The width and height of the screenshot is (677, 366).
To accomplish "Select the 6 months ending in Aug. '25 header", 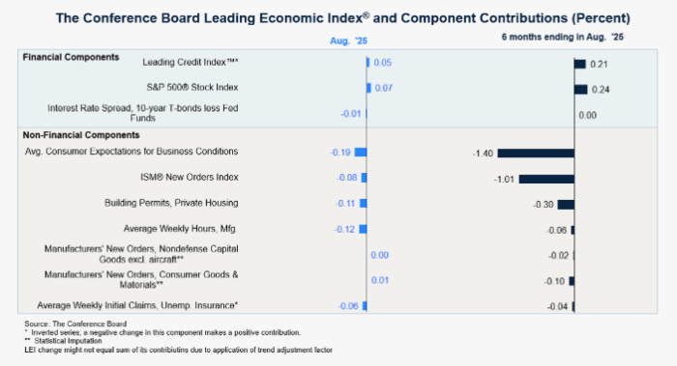I will click(562, 37).
